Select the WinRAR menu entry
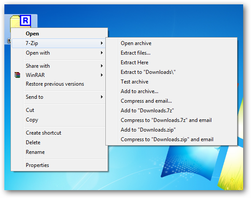The width and height of the screenshot is (251, 198). (59, 75)
